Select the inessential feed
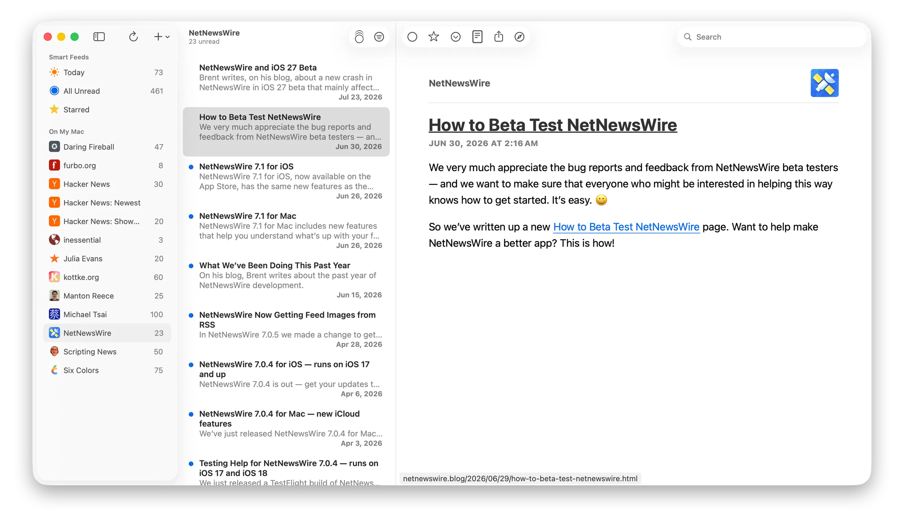The image size is (904, 529). (107, 240)
